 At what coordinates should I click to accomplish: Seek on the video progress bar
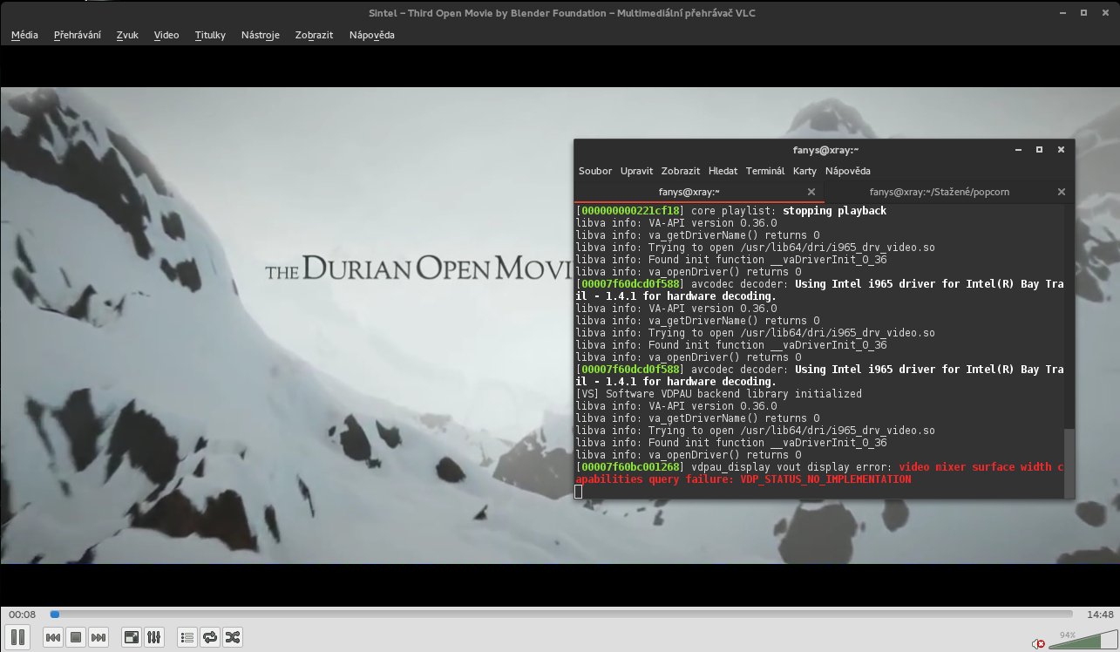click(x=561, y=615)
